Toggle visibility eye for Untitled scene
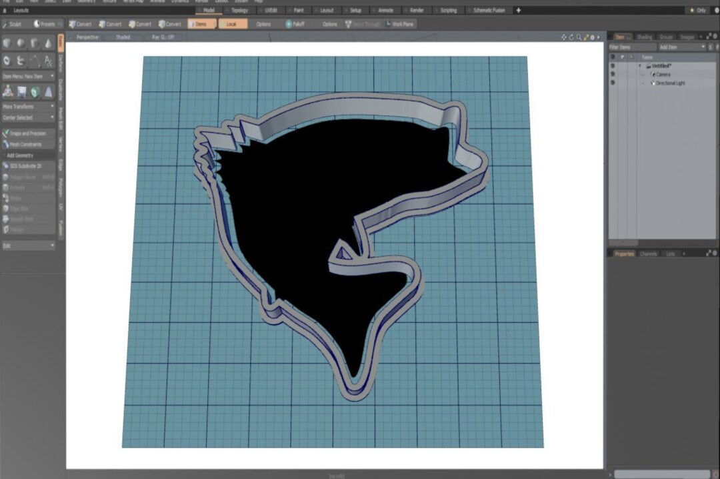Screen dimensions: 720x479 pyautogui.click(x=613, y=66)
